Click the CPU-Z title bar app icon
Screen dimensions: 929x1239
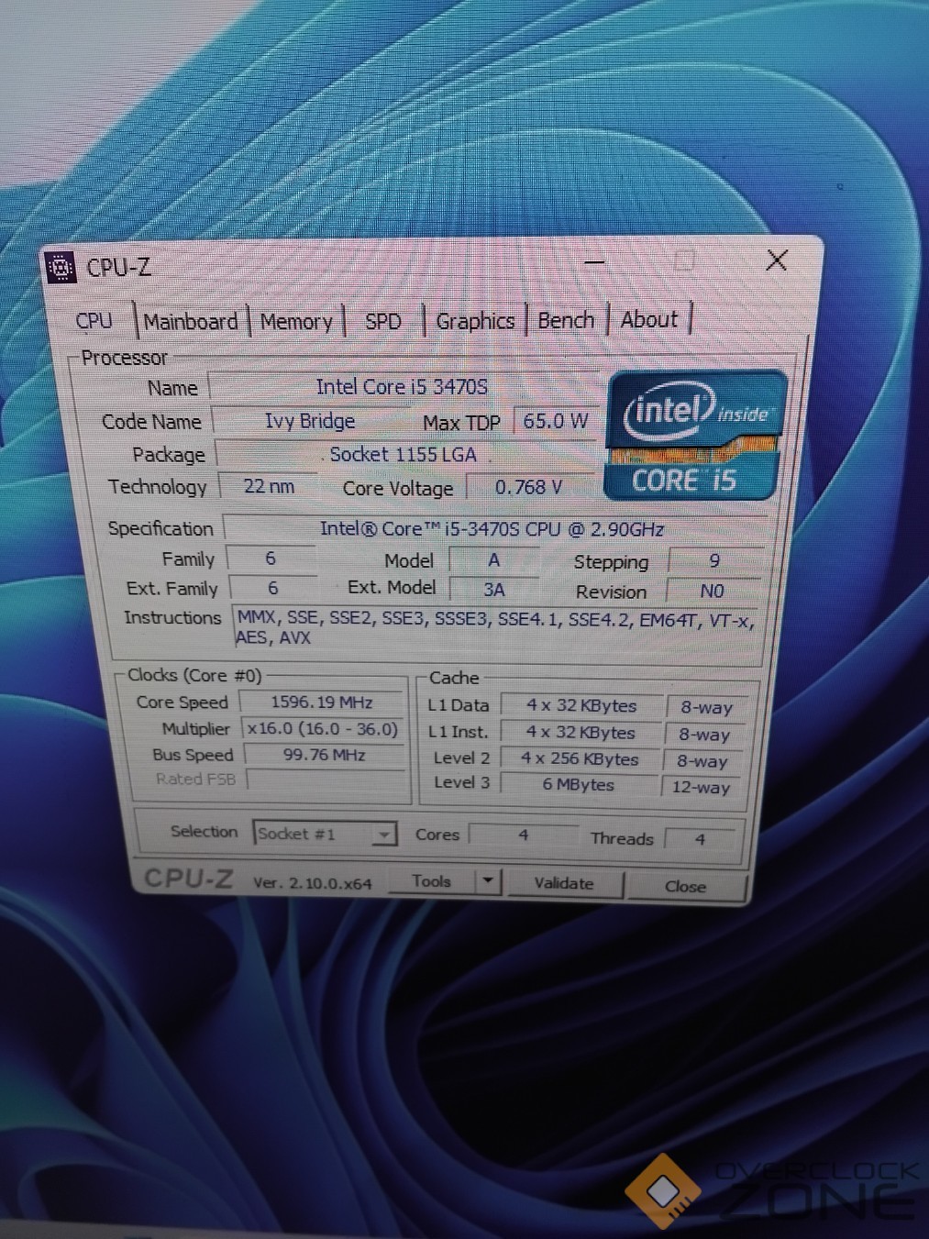pos(61,267)
